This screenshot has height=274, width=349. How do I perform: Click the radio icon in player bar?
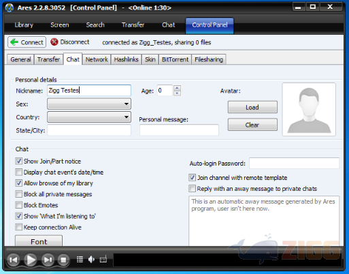[103, 259]
